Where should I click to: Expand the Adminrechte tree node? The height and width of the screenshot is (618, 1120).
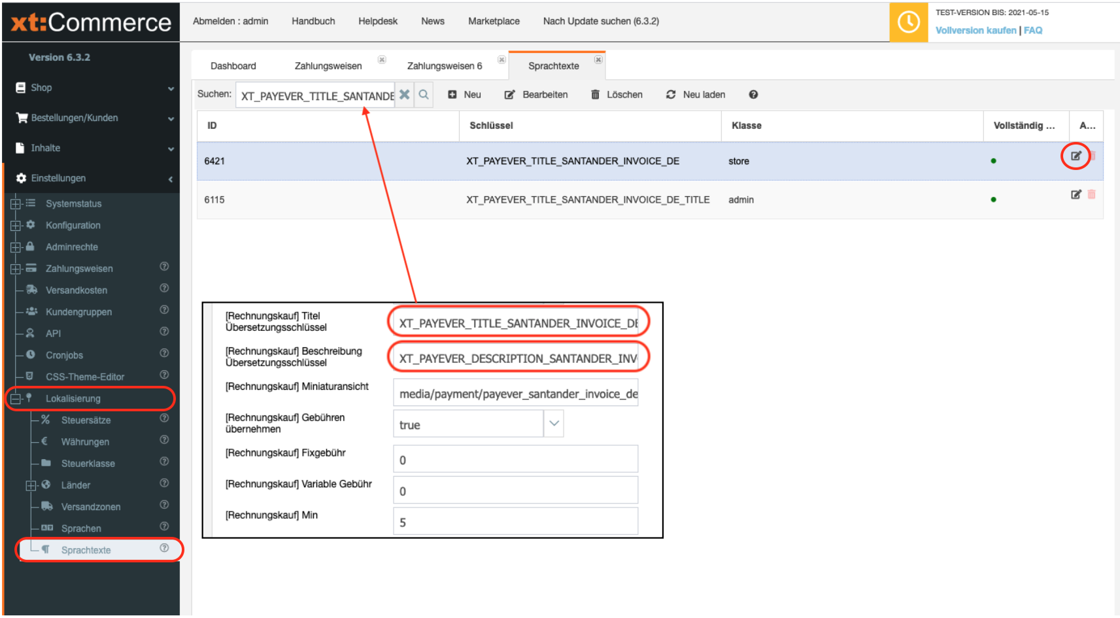click(x=16, y=247)
